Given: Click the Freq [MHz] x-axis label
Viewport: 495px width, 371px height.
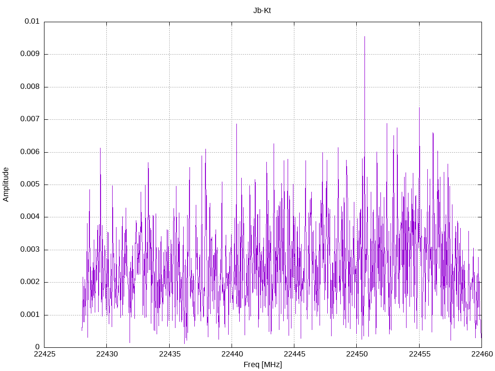Looking at the screenshot, I should [x=262, y=365].
